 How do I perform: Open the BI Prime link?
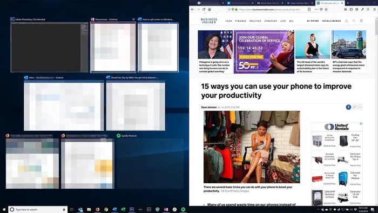tap(313, 21)
